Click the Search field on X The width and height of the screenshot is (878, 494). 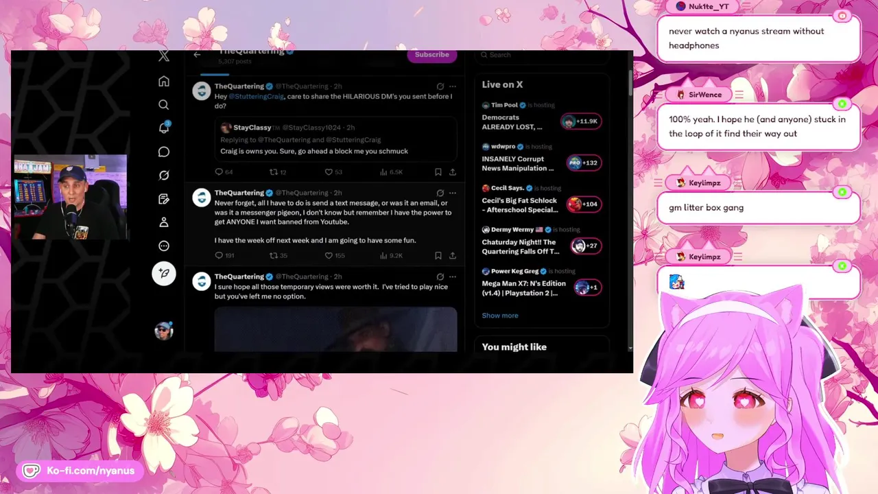[x=541, y=55]
